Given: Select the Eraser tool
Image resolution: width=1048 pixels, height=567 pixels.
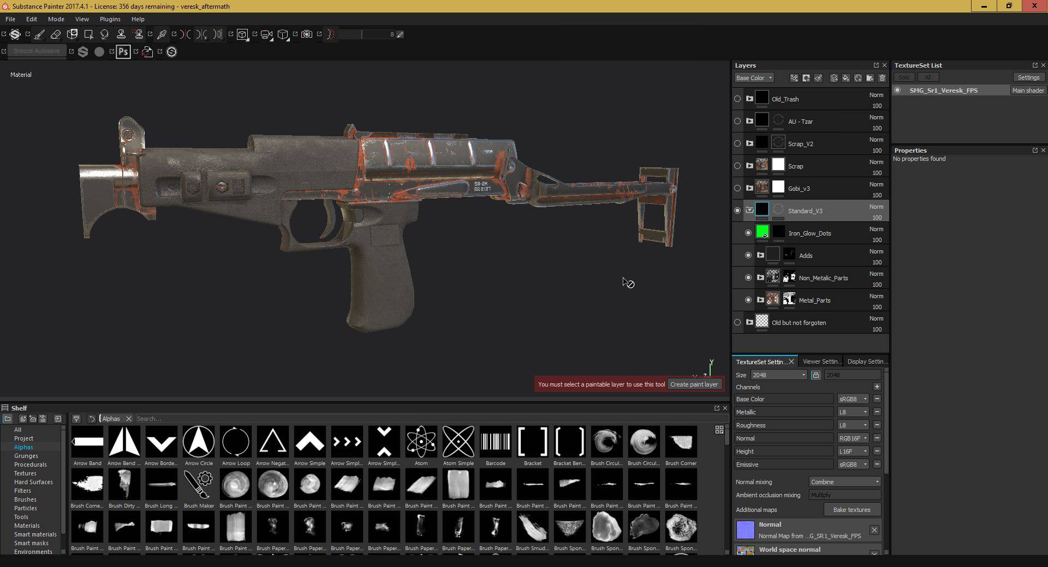Looking at the screenshot, I should 56,34.
